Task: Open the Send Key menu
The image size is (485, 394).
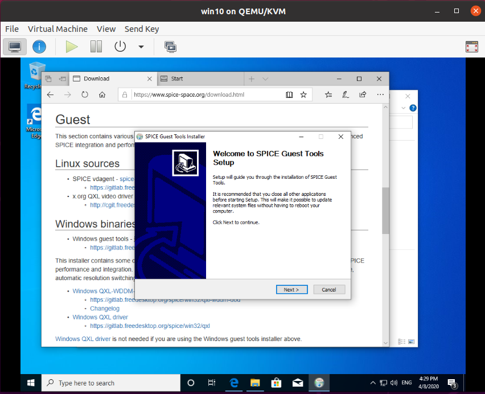Action: click(142, 29)
